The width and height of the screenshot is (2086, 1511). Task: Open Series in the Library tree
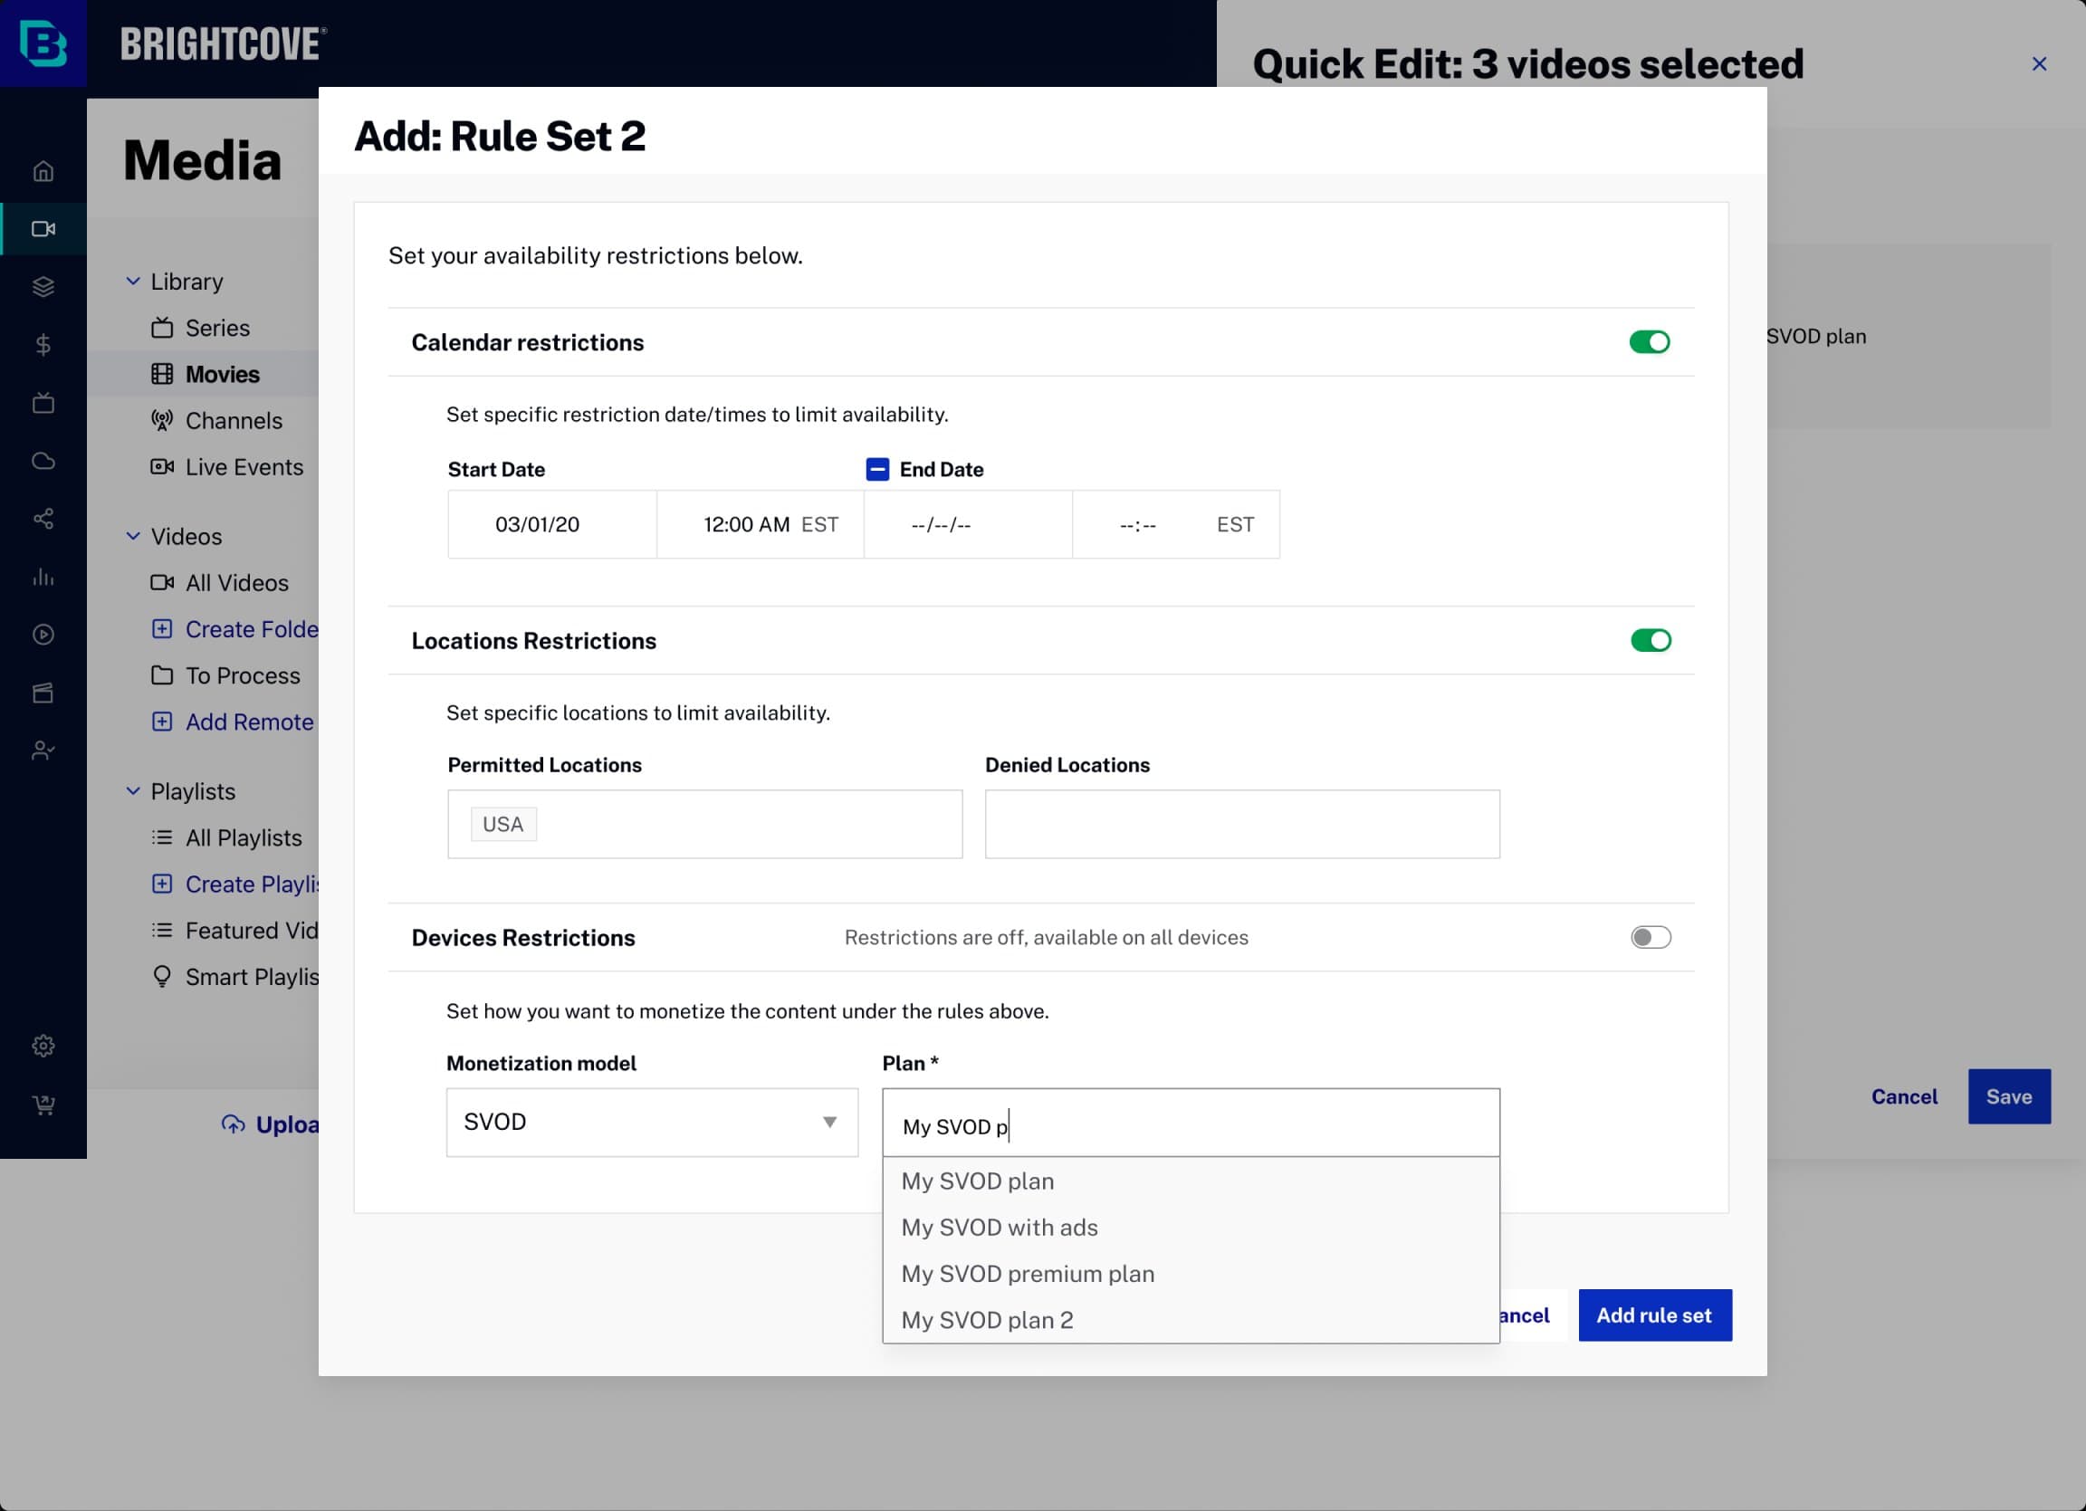coord(217,329)
